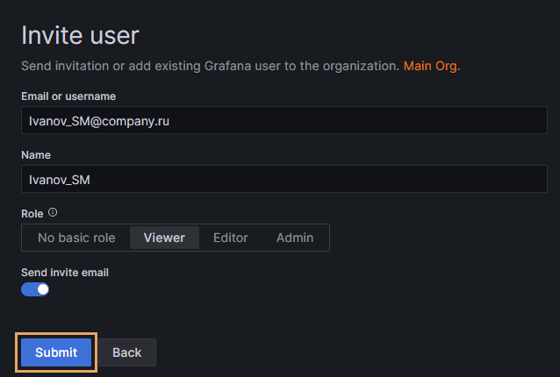Click the Send invite email label
Image resolution: width=560 pixels, height=377 pixels.
coord(64,273)
